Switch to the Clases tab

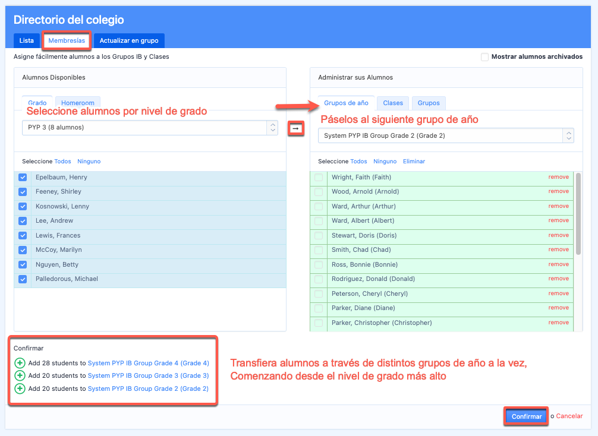pyautogui.click(x=393, y=103)
